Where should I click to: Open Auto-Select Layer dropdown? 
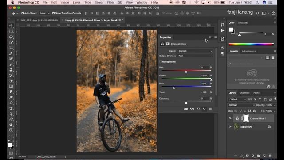(x=44, y=13)
